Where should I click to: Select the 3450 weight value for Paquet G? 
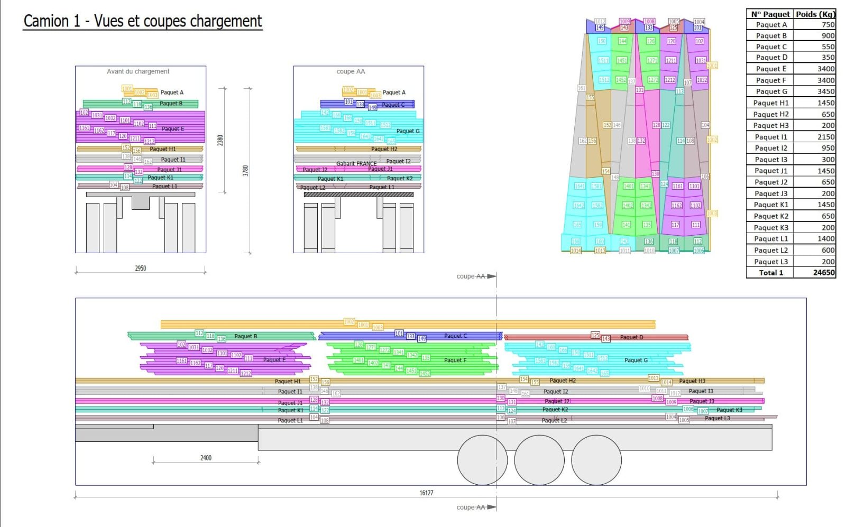point(826,91)
